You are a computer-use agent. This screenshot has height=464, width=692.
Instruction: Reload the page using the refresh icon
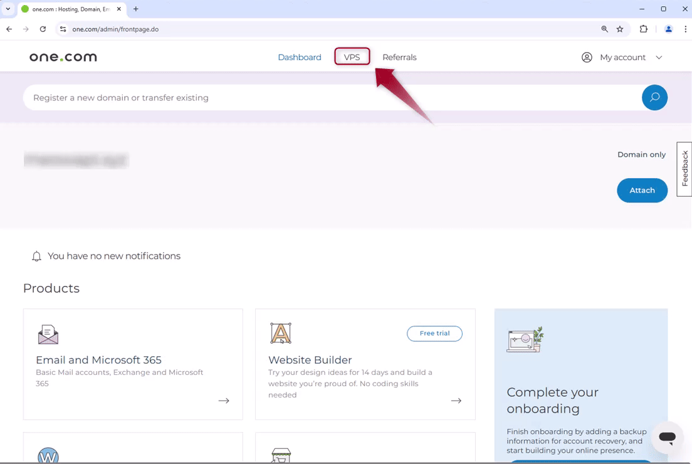[x=43, y=29]
